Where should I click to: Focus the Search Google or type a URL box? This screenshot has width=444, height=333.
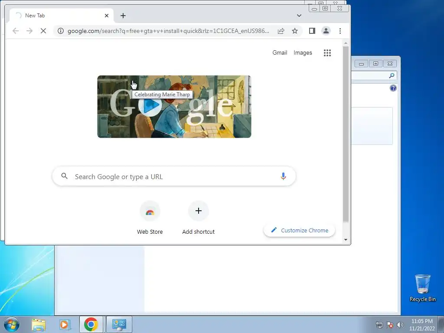(x=174, y=176)
